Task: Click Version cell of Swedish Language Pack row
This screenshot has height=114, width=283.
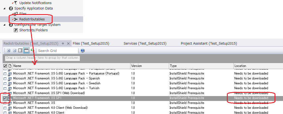Action: (150, 83)
